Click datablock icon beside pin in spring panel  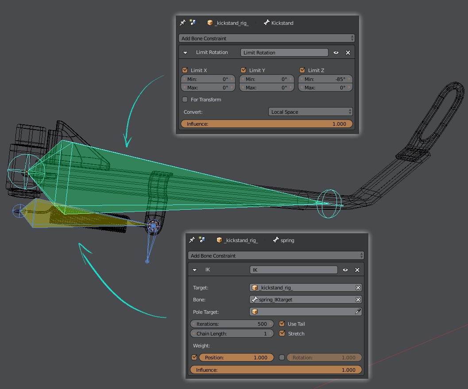point(202,240)
